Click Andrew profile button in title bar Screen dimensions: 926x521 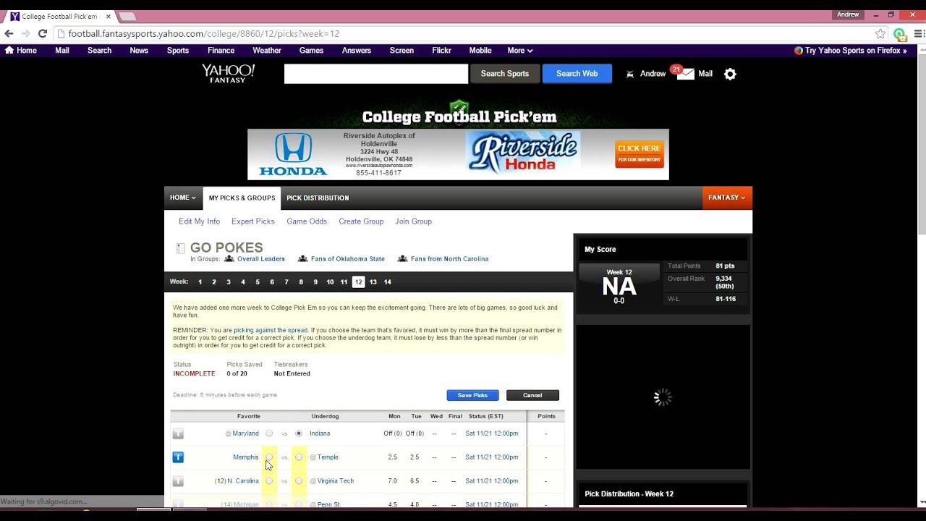click(x=848, y=14)
